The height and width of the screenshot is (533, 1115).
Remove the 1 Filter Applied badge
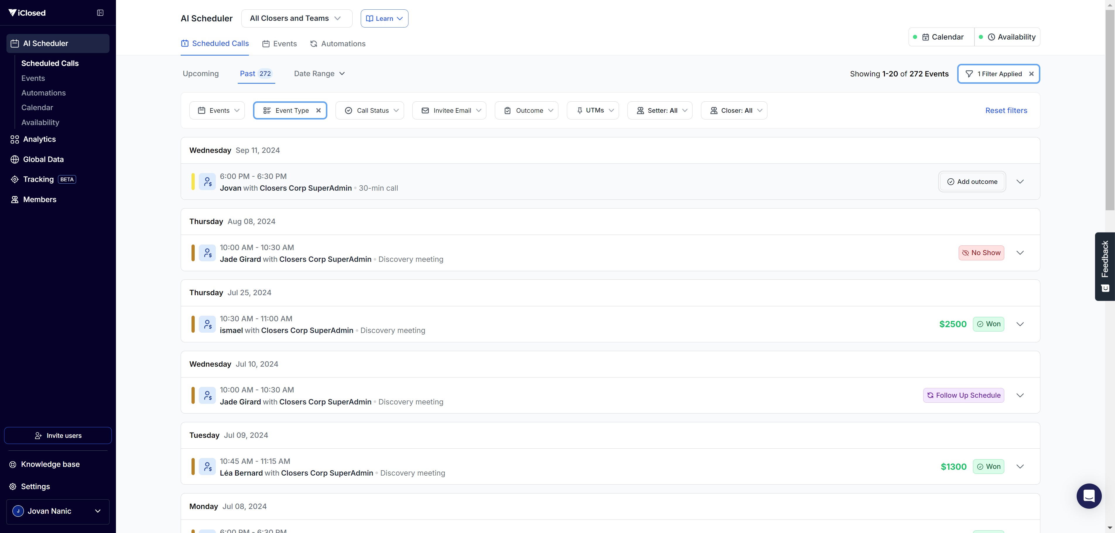coord(1032,74)
